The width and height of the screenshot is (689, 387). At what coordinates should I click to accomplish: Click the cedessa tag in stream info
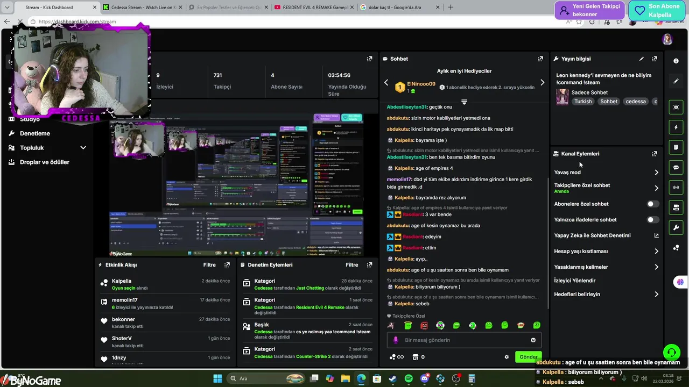point(636,102)
